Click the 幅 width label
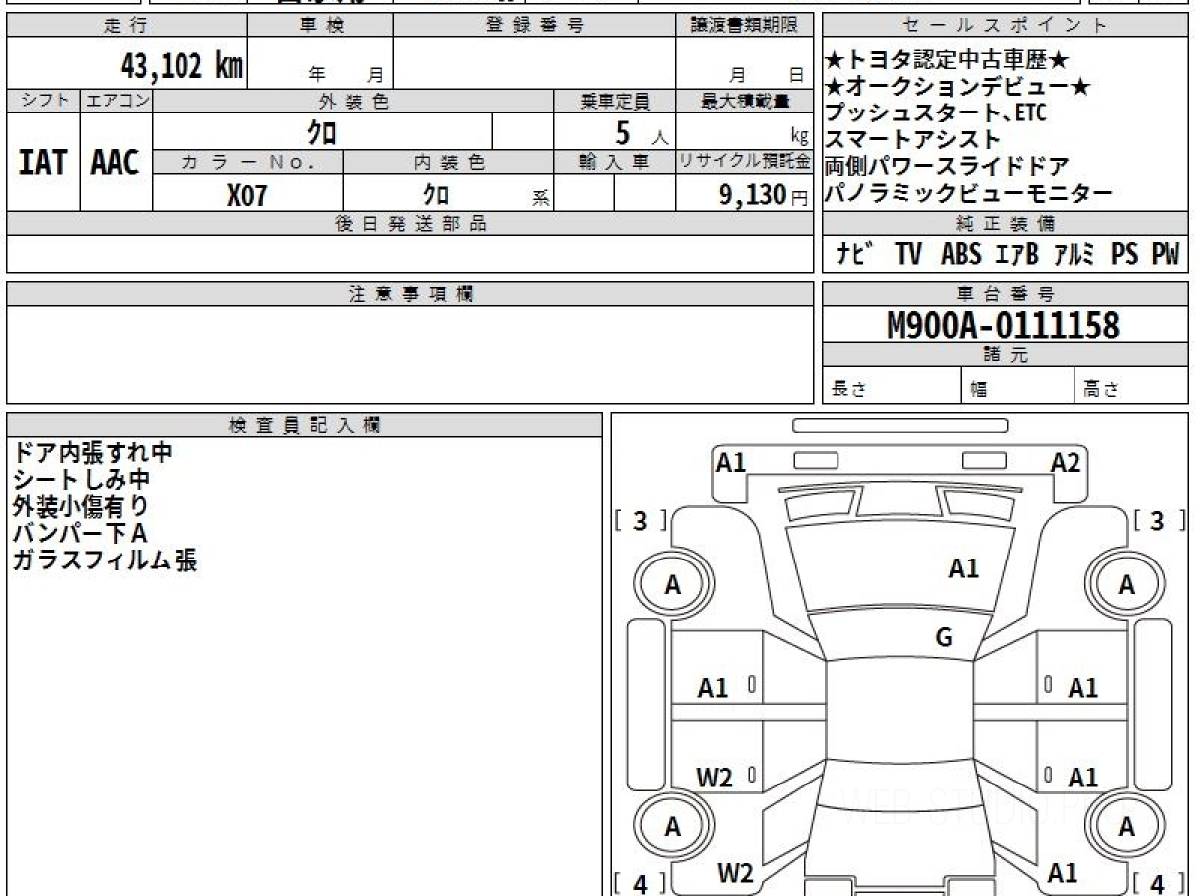The width and height of the screenshot is (1195, 896). (x=979, y=390)
